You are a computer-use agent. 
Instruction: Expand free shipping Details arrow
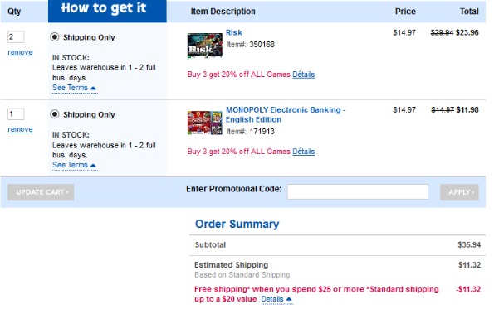pyautogui.click(x=276, y=299)
